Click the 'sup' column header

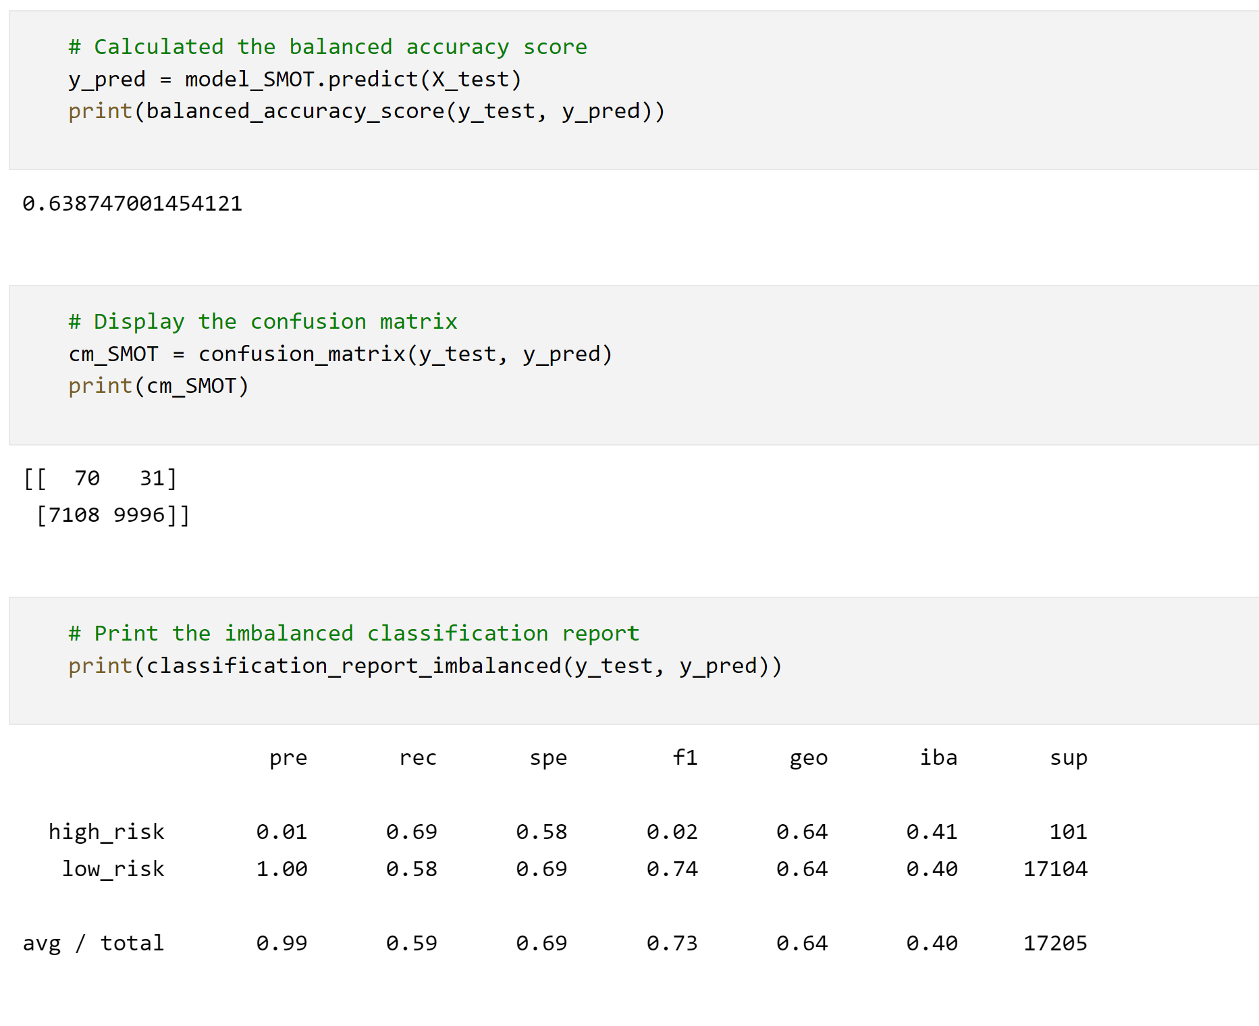point(1069,758)
